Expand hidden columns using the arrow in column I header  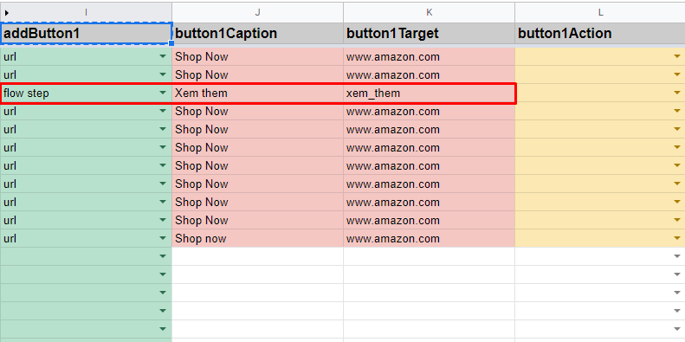pyautogui.click(x=7, y=13)
